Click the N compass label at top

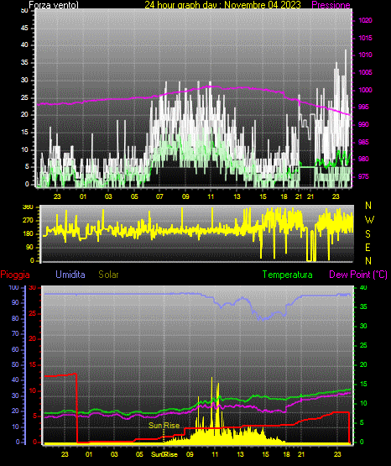click(368, 206)
